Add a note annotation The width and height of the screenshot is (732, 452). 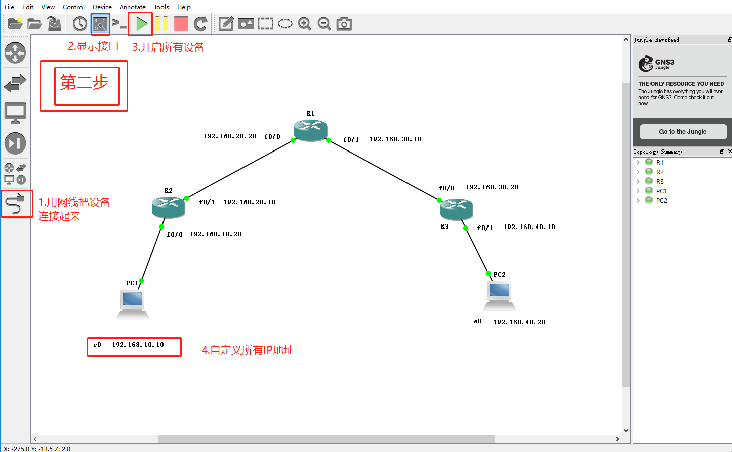click(226, 23)
